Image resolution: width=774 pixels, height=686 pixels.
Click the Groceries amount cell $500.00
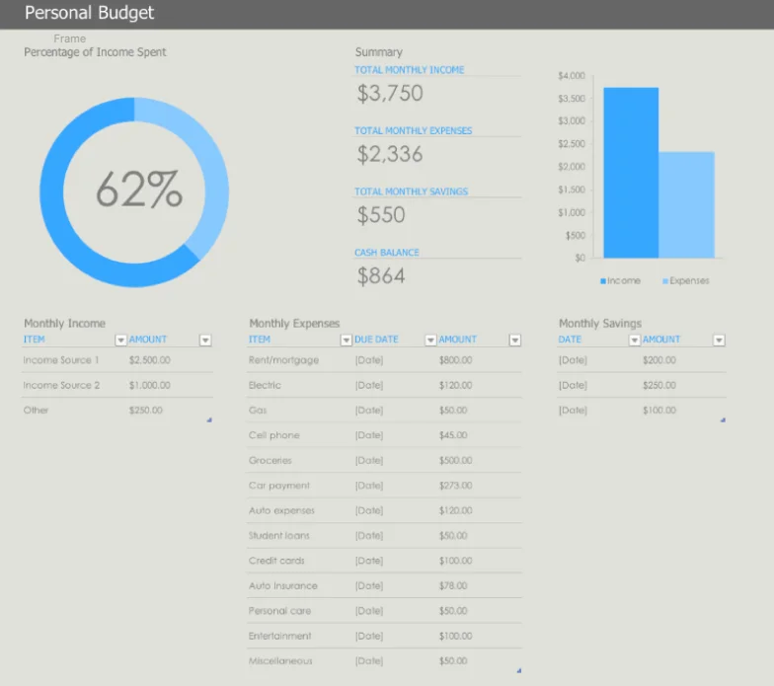[x=456, y=460]
